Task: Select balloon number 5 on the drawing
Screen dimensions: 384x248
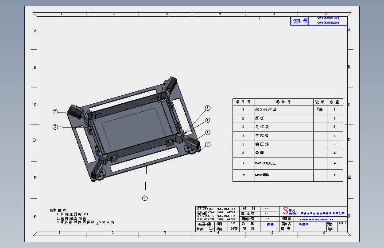Action: coord(208,108)
